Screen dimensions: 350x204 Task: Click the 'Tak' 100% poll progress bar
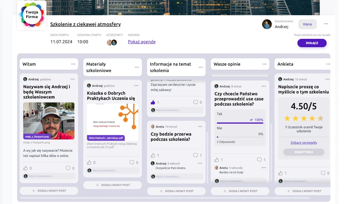coord(240,123)
